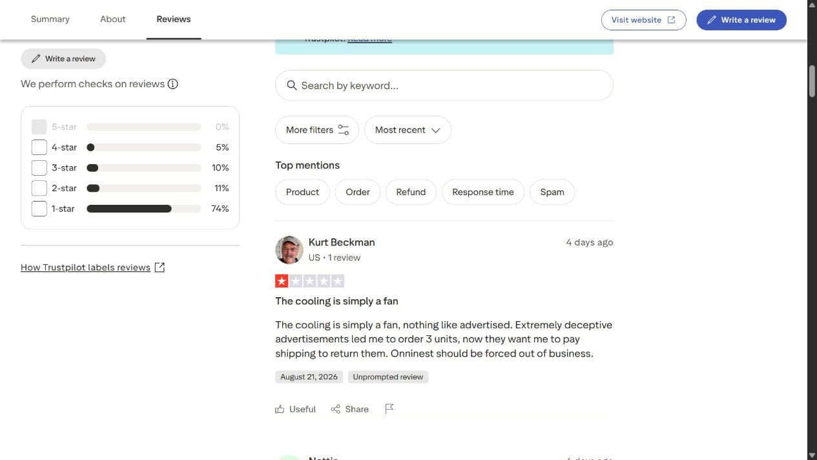Click the Unprompted review label
This screenshot has width=817, height=460.
point(388,377)
